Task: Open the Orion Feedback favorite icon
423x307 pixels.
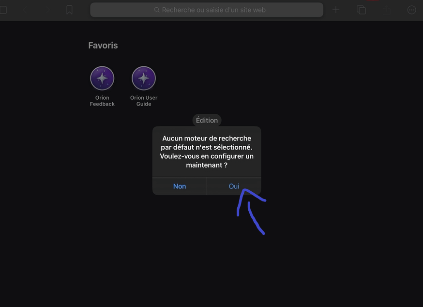Action: coord(102,78)
